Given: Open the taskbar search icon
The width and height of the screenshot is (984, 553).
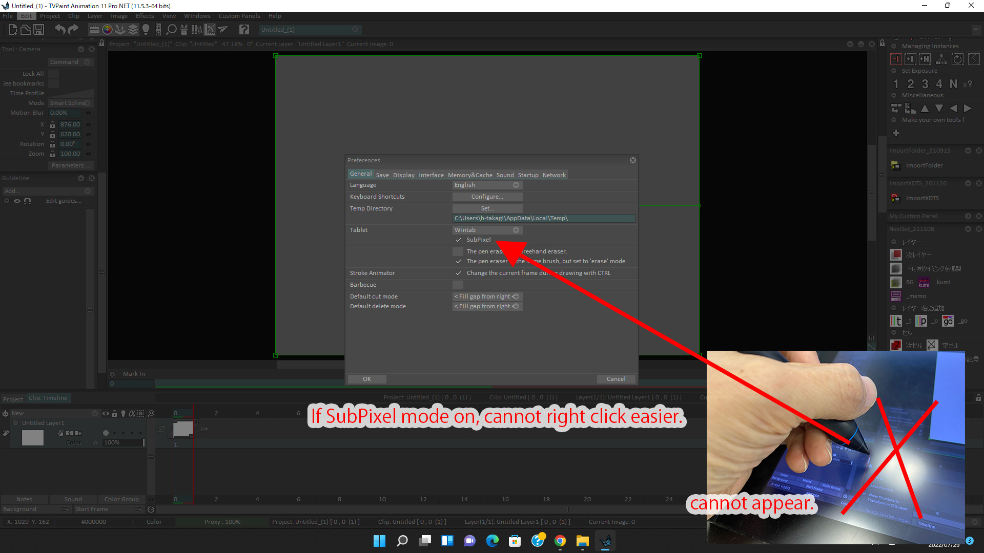Looking at the screenshot, I should click(402, 541).
